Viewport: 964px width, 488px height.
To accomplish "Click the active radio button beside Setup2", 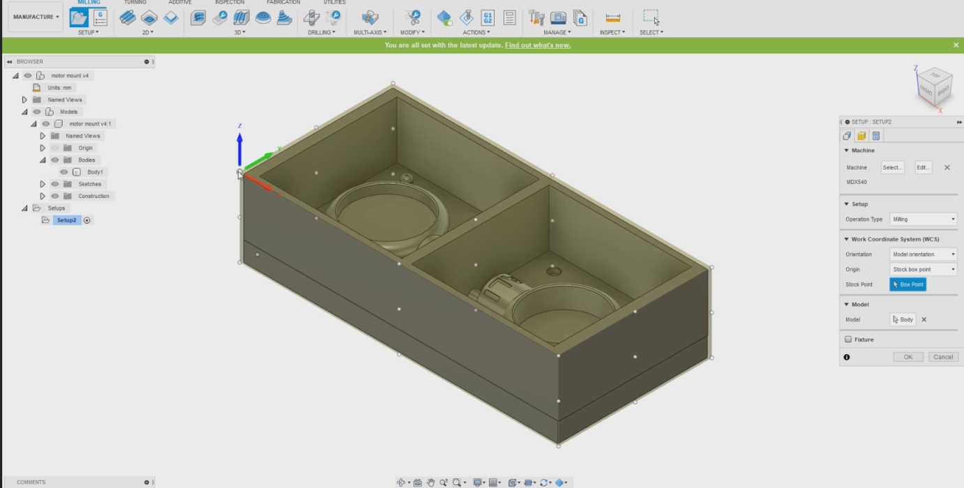I will click(87, 220).
